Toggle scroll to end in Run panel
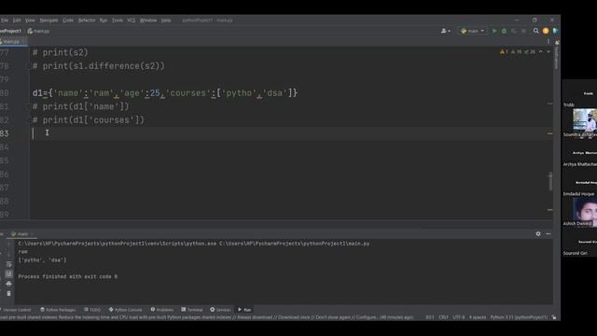Screen dimensions: 597x336 tap(8, 273)
